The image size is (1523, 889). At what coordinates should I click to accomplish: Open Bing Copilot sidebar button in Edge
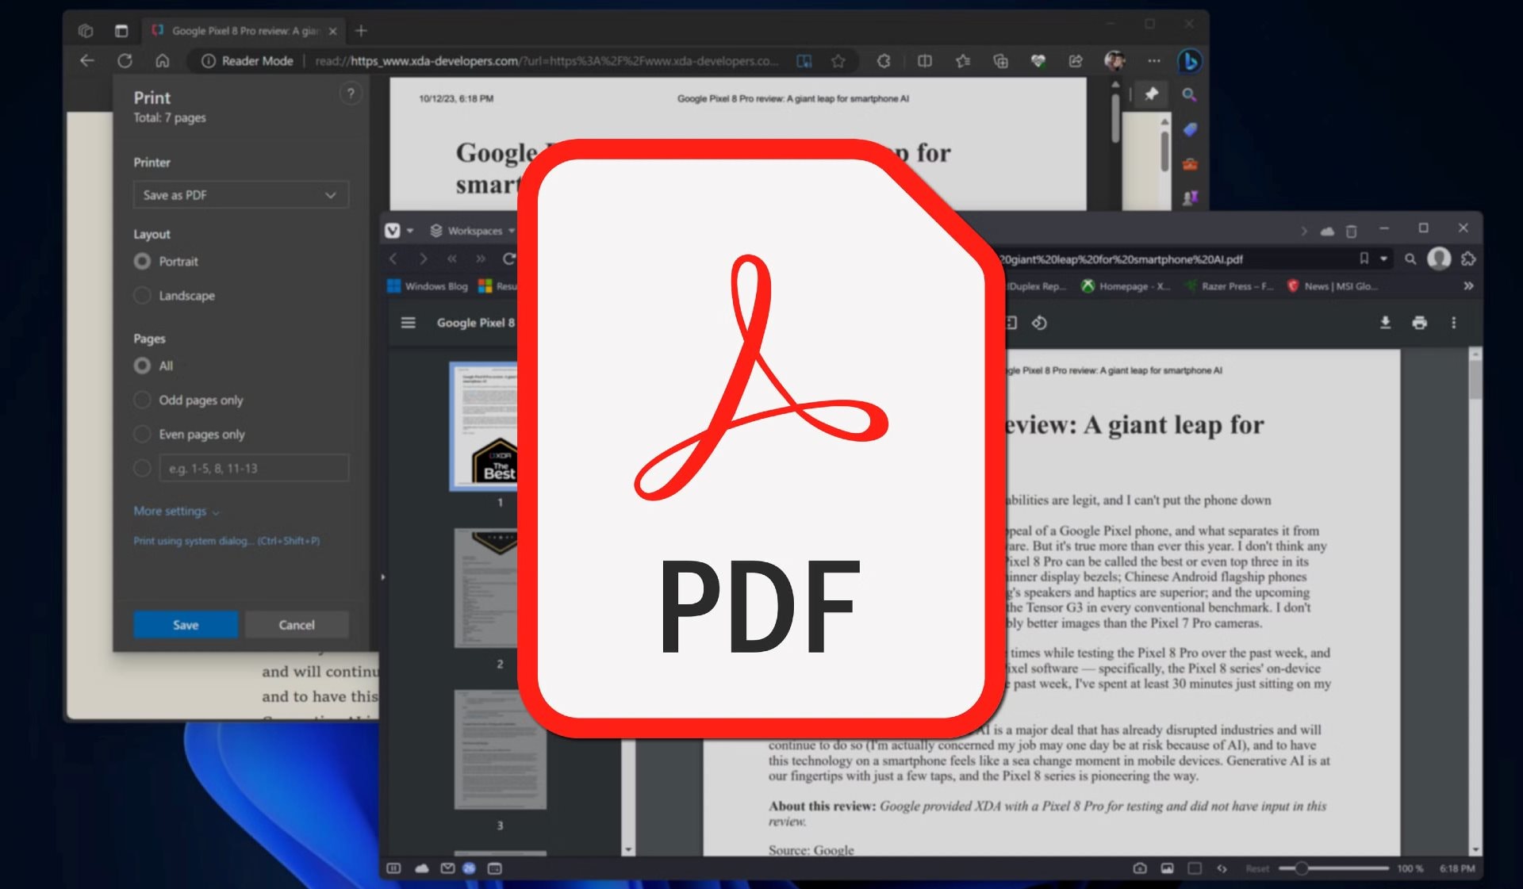click(1190, 61)
